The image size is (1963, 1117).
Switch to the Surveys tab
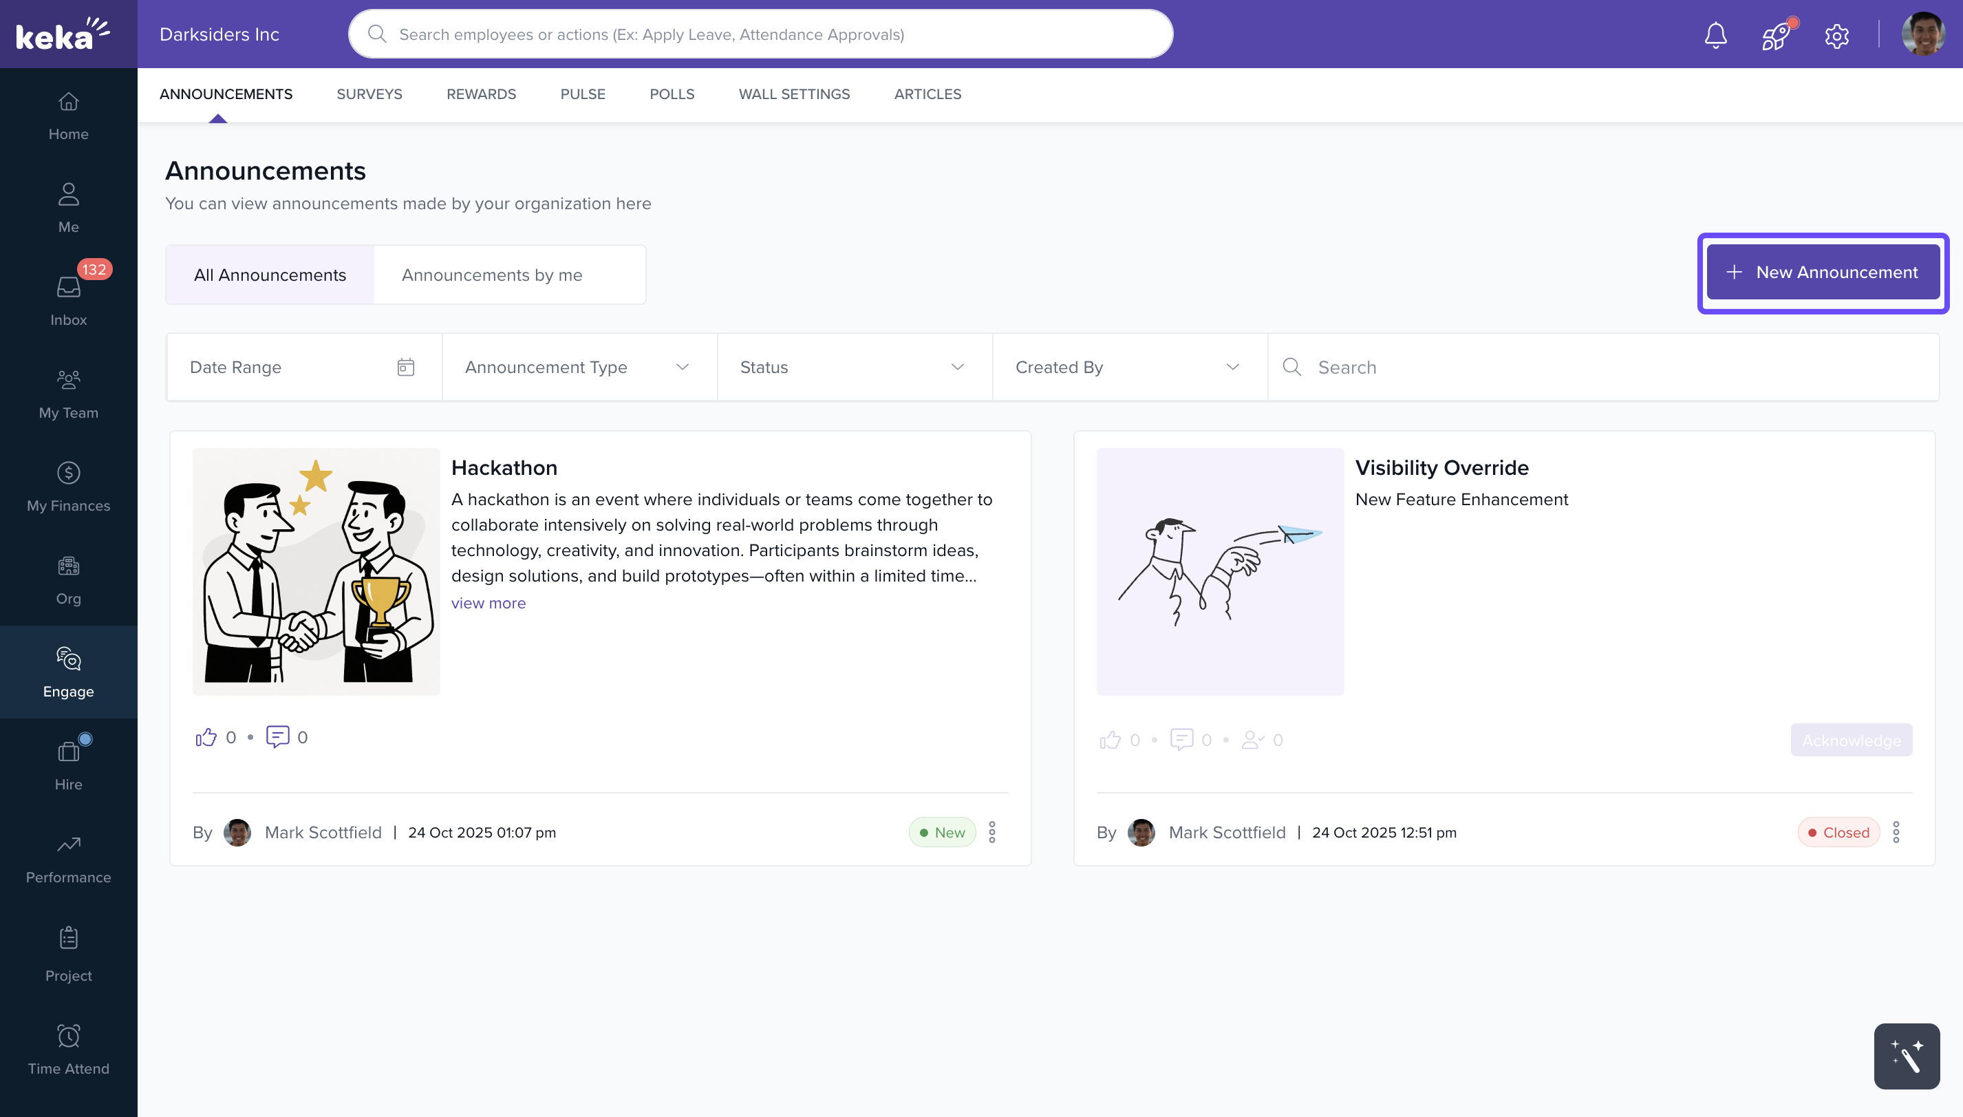pos(369,94)
